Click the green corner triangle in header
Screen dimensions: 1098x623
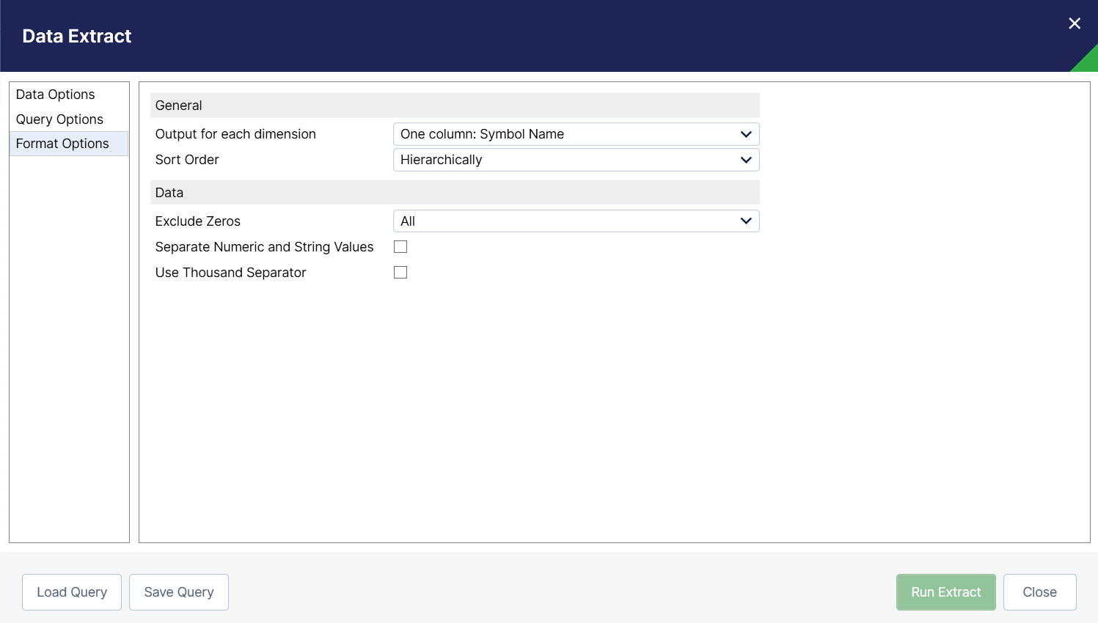click(x=1088, y=62)
